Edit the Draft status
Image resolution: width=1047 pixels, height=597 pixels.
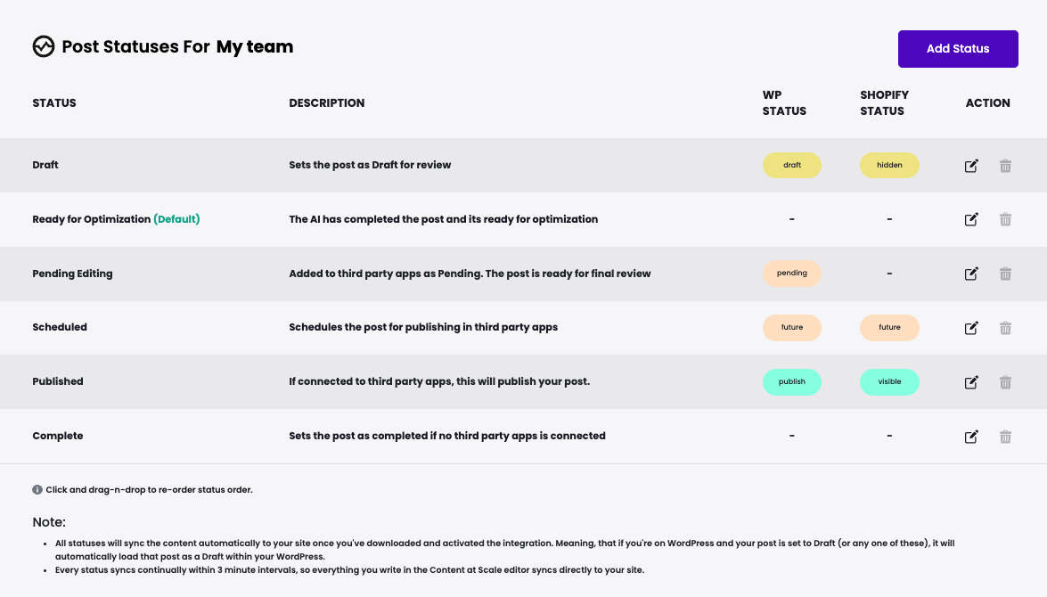click(x=971, y=166)
